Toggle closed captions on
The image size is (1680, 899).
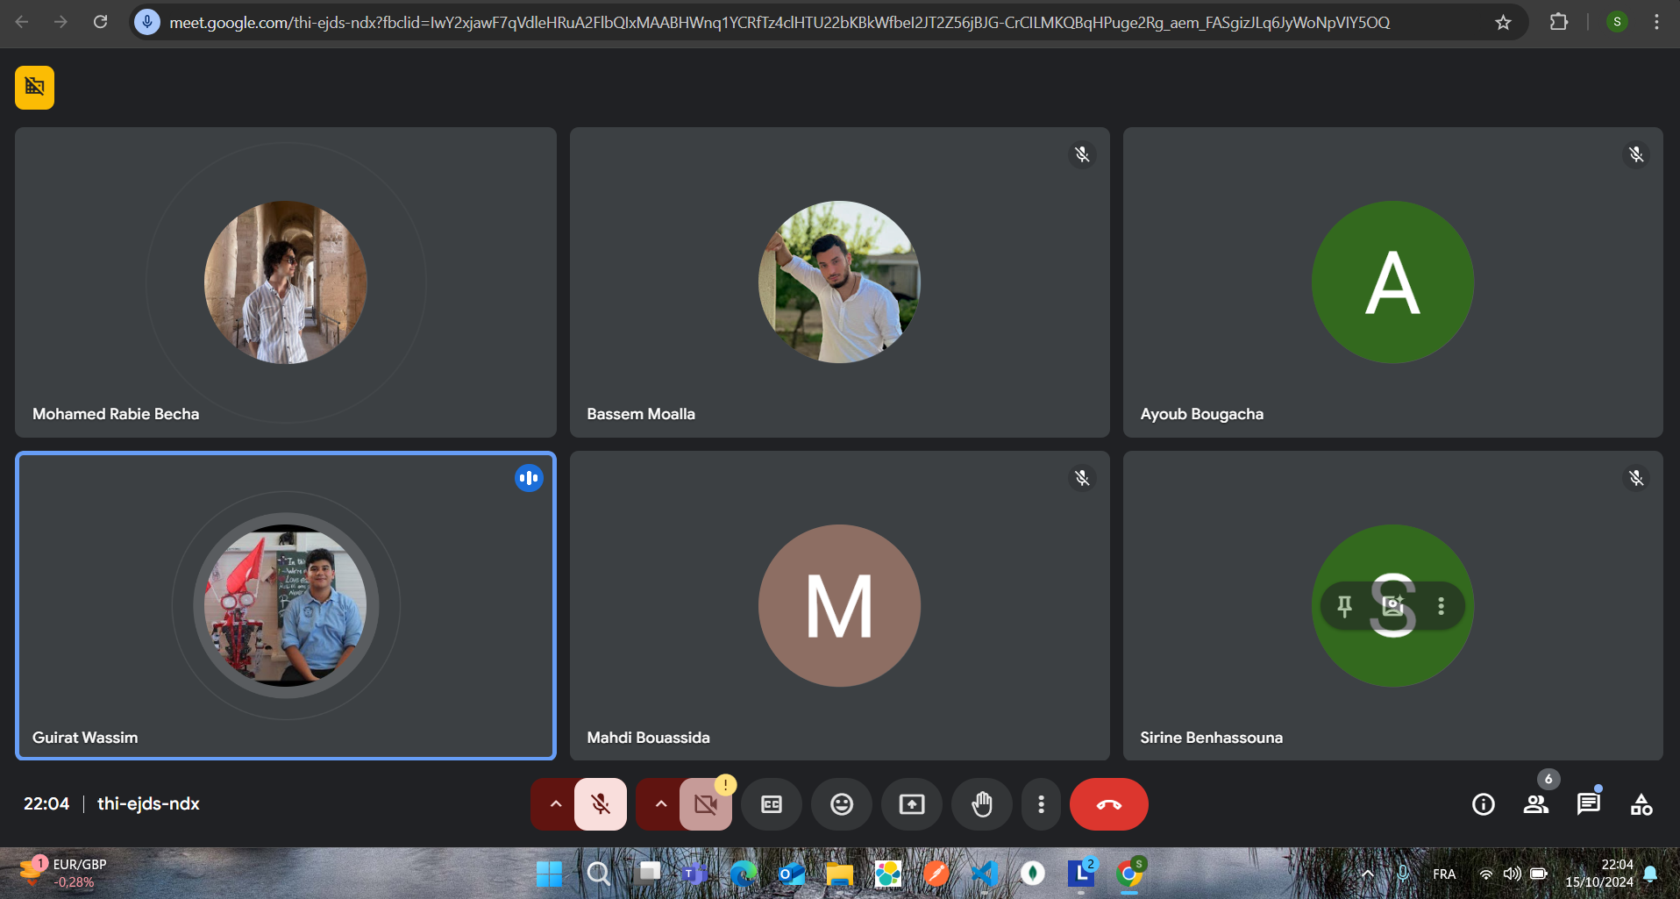(x=771, y=804)
